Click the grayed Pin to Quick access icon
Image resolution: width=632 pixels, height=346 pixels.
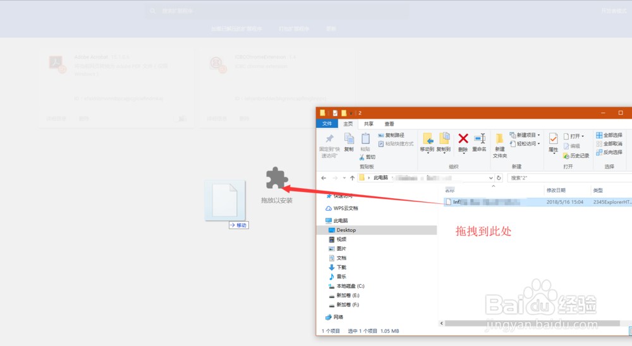tap(330, 138)
